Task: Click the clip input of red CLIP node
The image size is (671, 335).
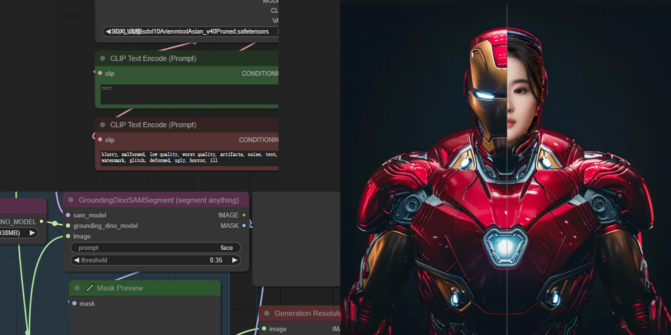Action: click(x=100, y=139)
